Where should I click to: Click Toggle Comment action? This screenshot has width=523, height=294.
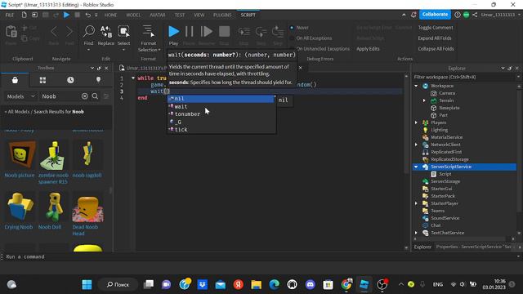pos(436,28)
